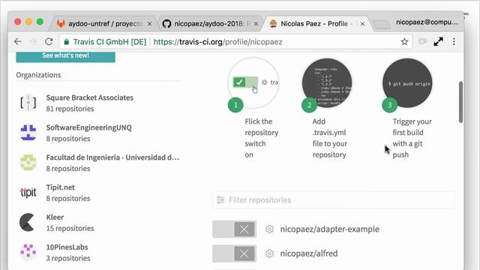Close the aydoo-untref tab
480x270 pixels.
coord(149,23)
